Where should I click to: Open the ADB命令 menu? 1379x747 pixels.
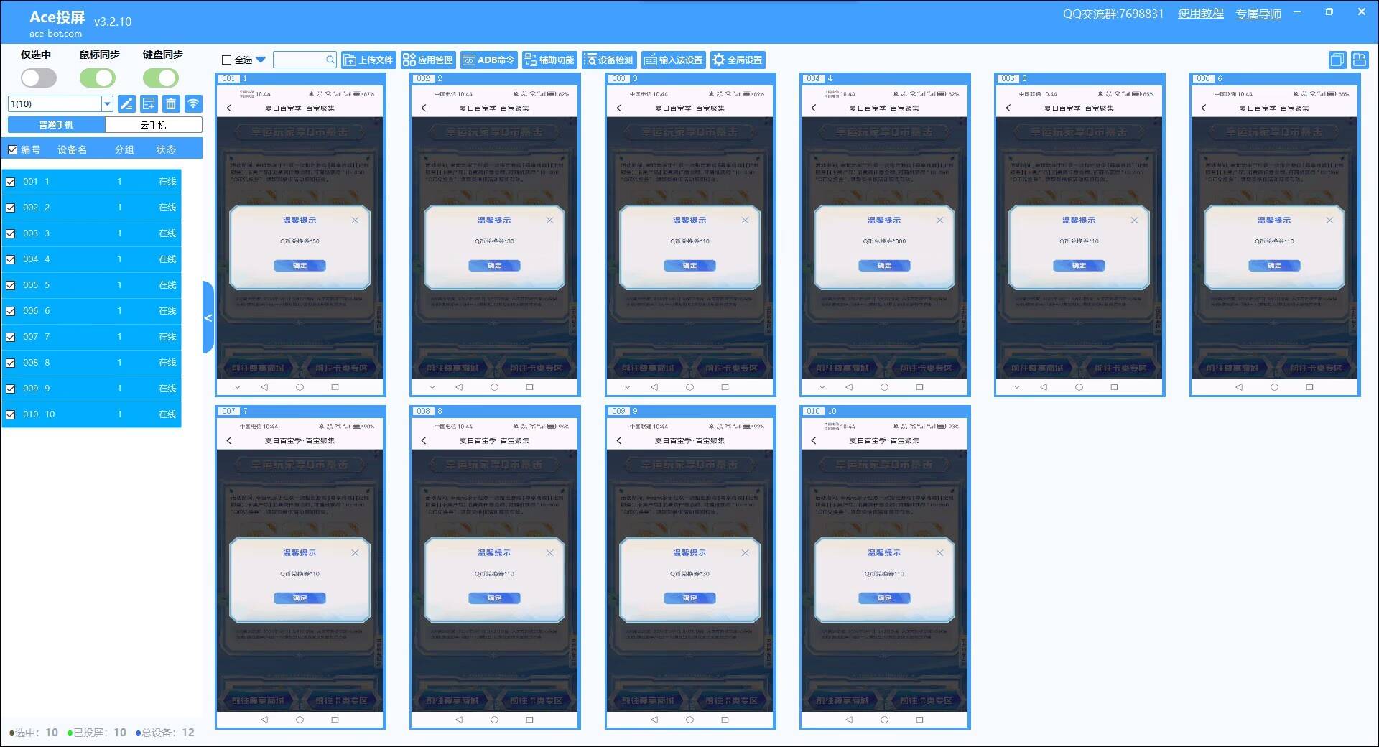coord(488,60)
